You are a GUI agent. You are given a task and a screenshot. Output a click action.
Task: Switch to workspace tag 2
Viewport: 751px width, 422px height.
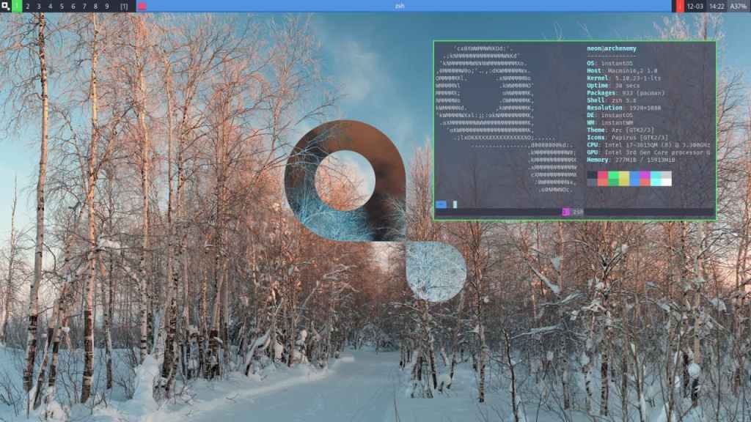click(28, 6)
